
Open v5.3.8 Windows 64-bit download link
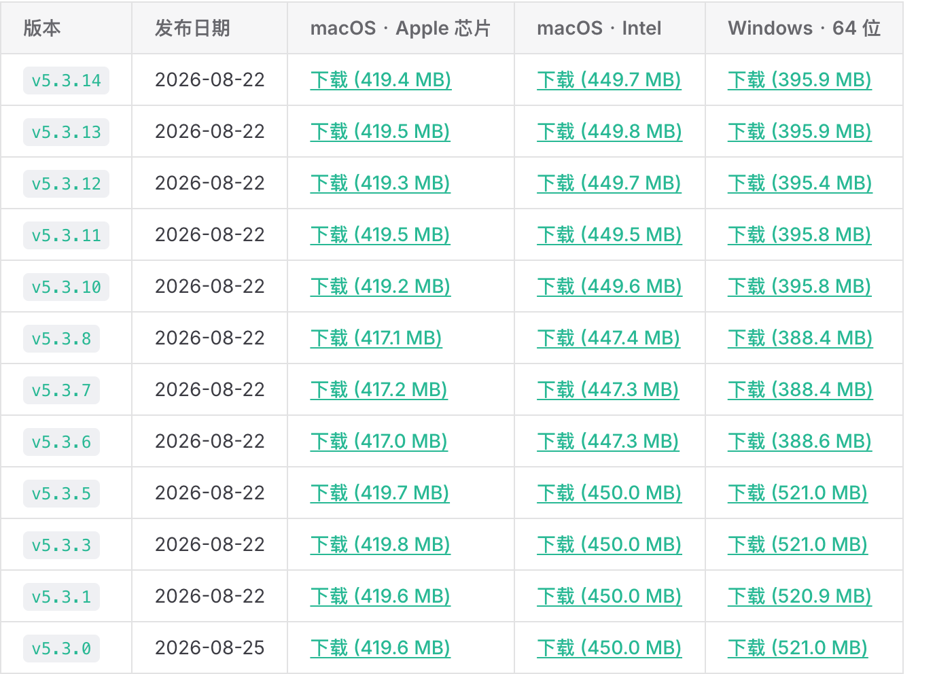[x=800, y=338]
